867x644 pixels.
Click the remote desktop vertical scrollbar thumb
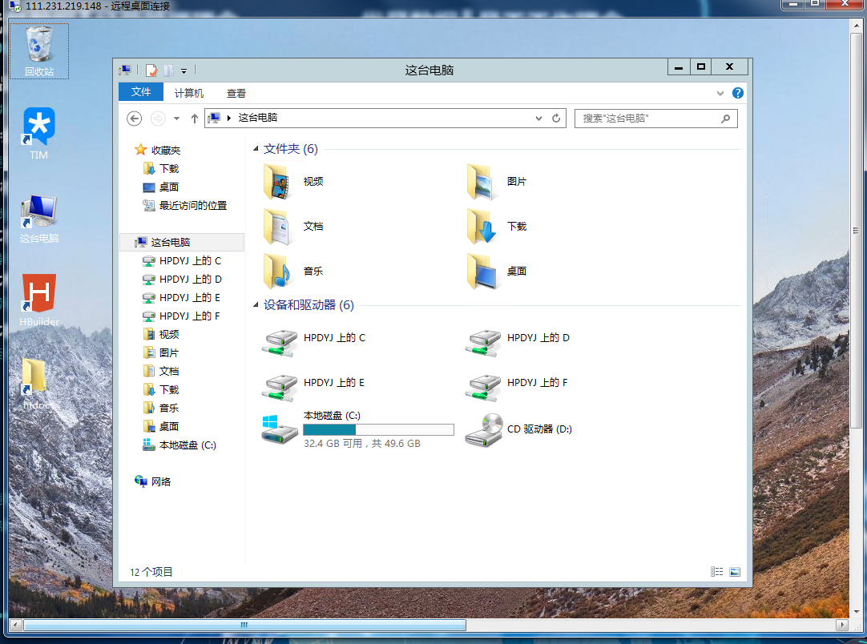856,230
